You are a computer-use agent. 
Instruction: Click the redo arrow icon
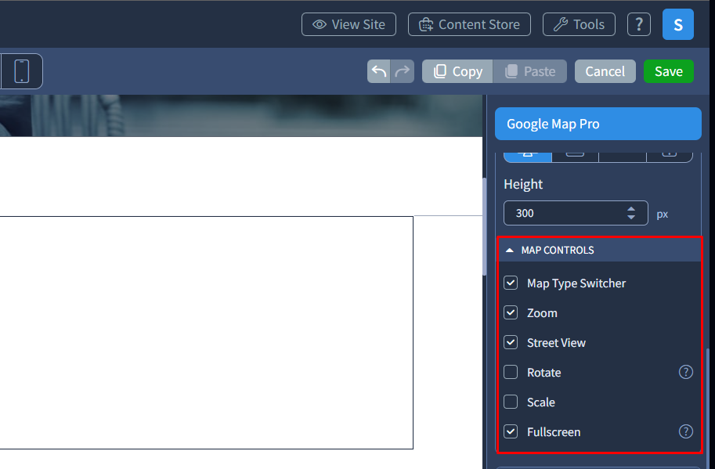pyautogui.click(x=403, y=71)
